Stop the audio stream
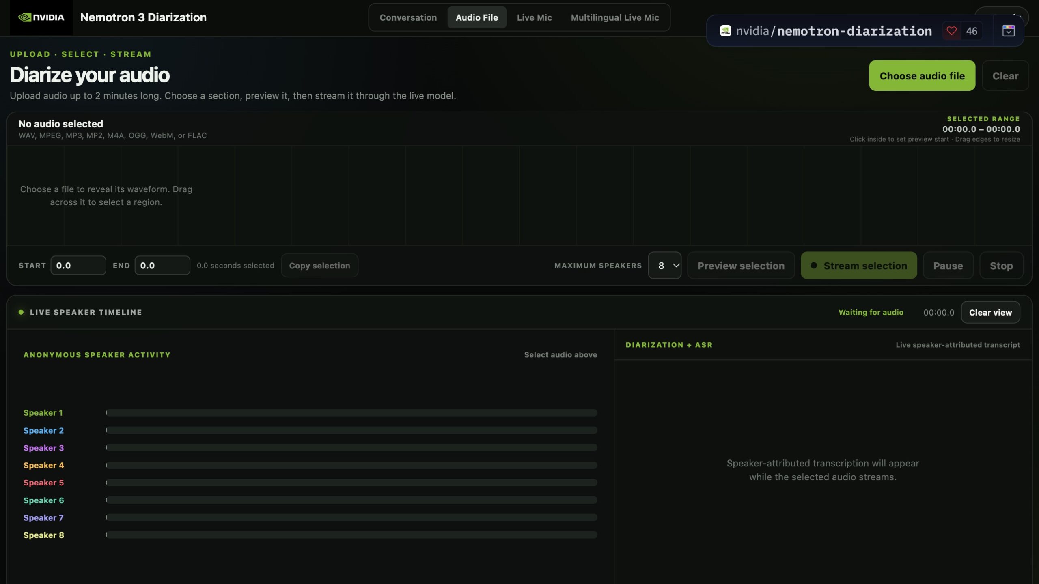1039x584 pixels. coord(1001,266)
